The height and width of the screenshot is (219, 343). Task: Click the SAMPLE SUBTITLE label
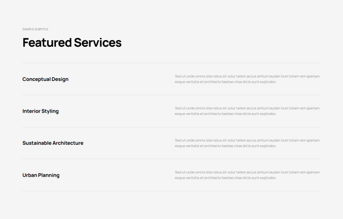tap(35, 29)
